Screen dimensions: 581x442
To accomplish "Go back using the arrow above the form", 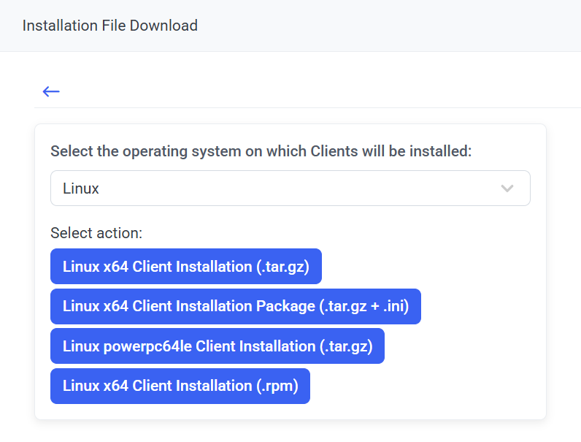I will coord(51,91).
